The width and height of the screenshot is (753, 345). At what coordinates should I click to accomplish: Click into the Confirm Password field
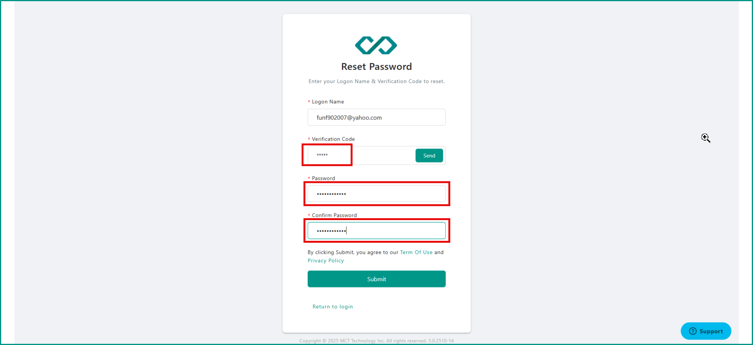[376, 231]
